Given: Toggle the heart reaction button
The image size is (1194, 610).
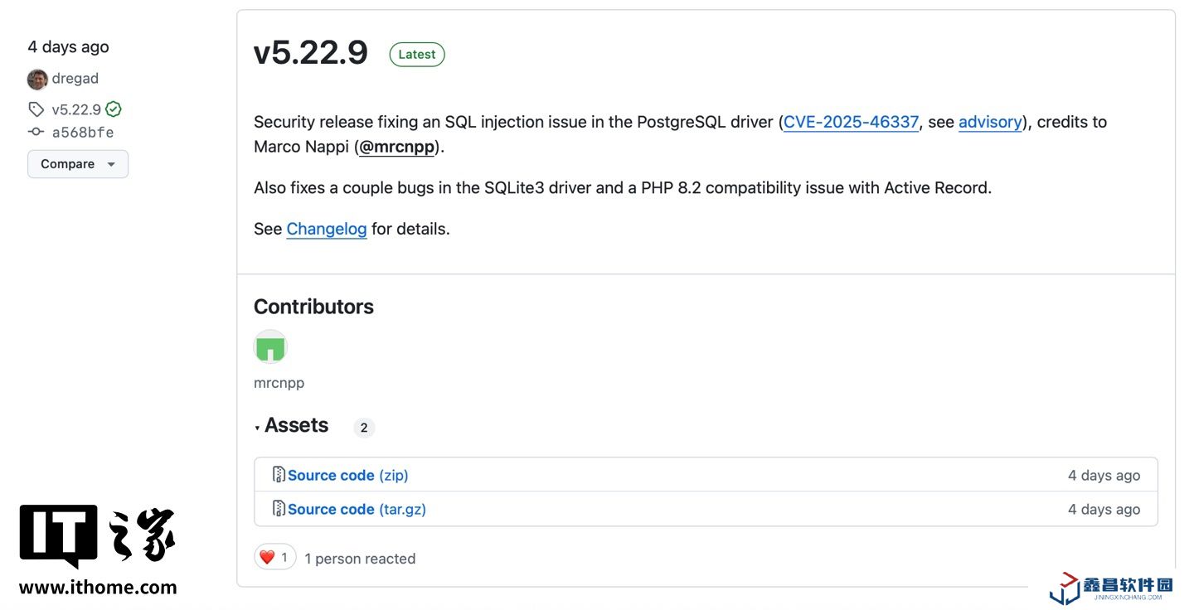Looking at the screenshot, I should [274, 558].
